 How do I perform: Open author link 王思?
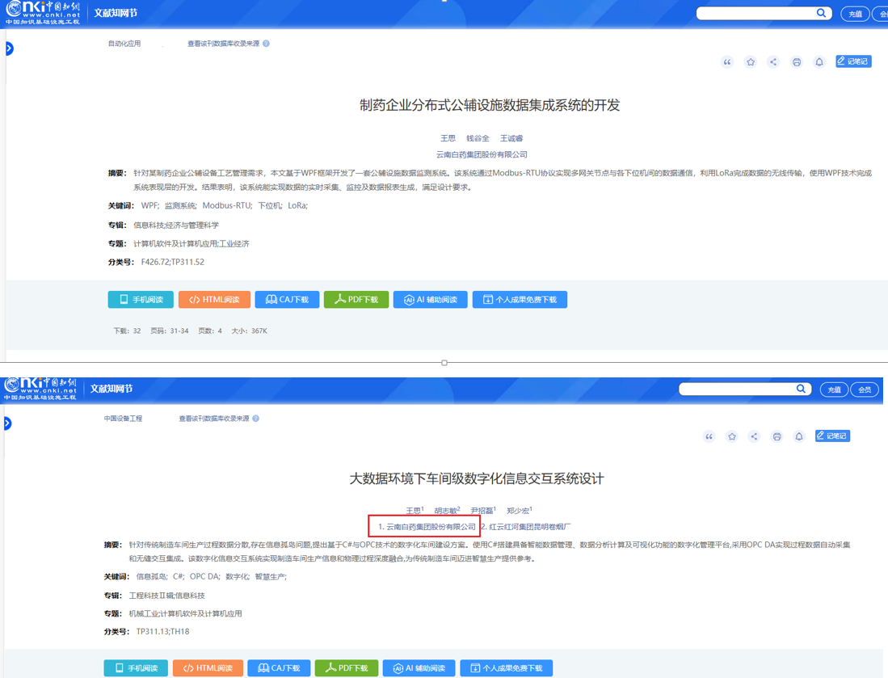click(448, 137)
